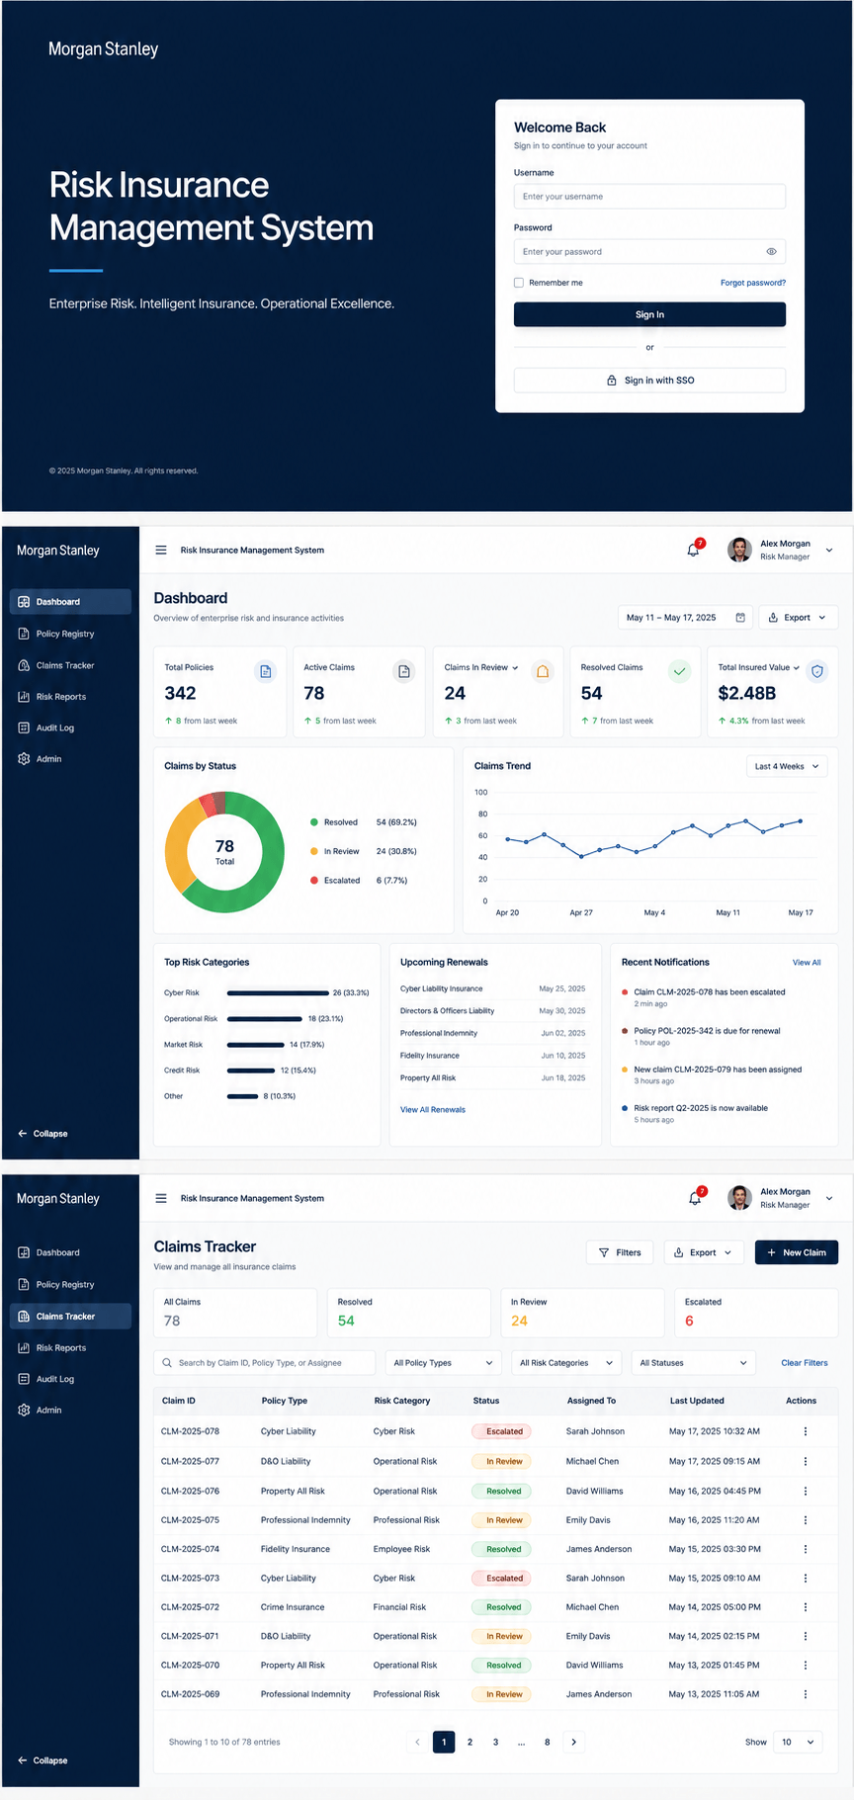Click the Username input field

coord(649,196)
